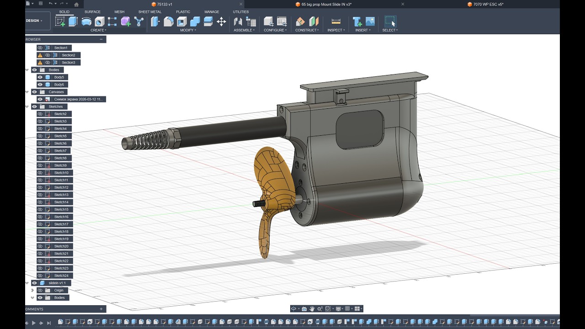The image size is (585, 329).
Task: Open the Viewports layout dropdown
Action: [358, 309]
